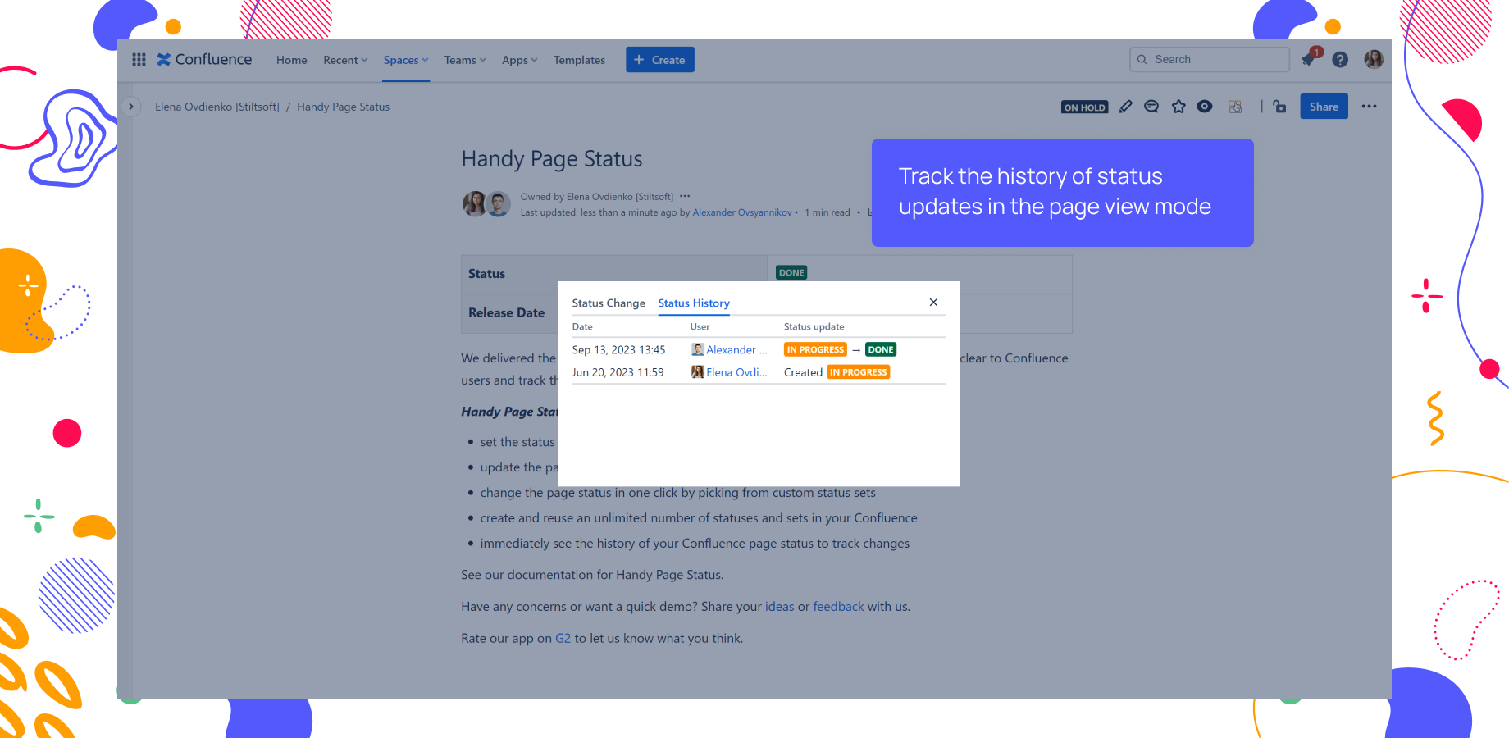Open Alexander user link in history
The width and height of the screenshot is (1509, 738).
736,350
